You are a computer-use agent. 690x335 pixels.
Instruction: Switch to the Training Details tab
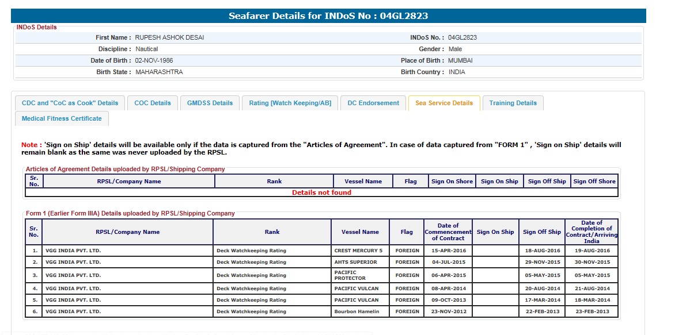tap(513, 103)
